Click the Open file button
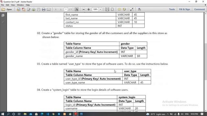Image resolution: width=207 pixels, height=116 pixels. pos(7,9)
